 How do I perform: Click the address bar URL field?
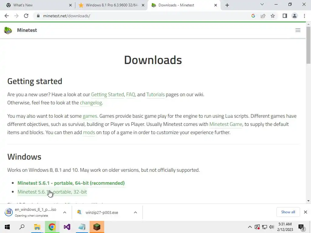click(x=139, y=16)
